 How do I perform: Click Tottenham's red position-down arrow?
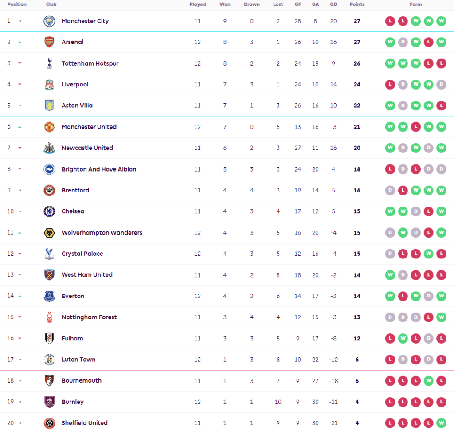(x=20, y=63)
